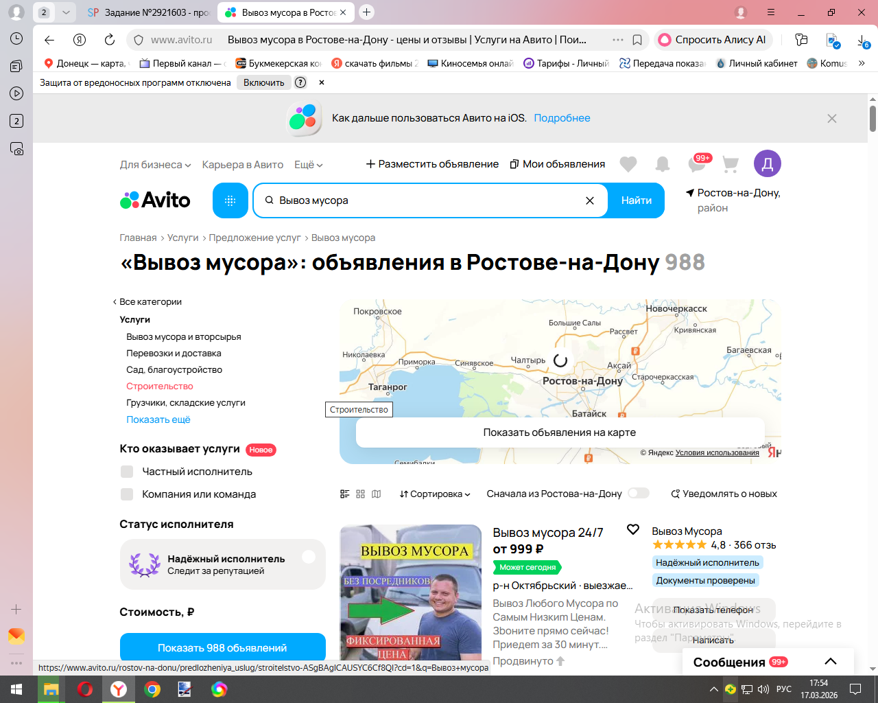This screenshot has width=878, height=703.
Task: Open the Windows Start menu
Action: click(16, 689)
